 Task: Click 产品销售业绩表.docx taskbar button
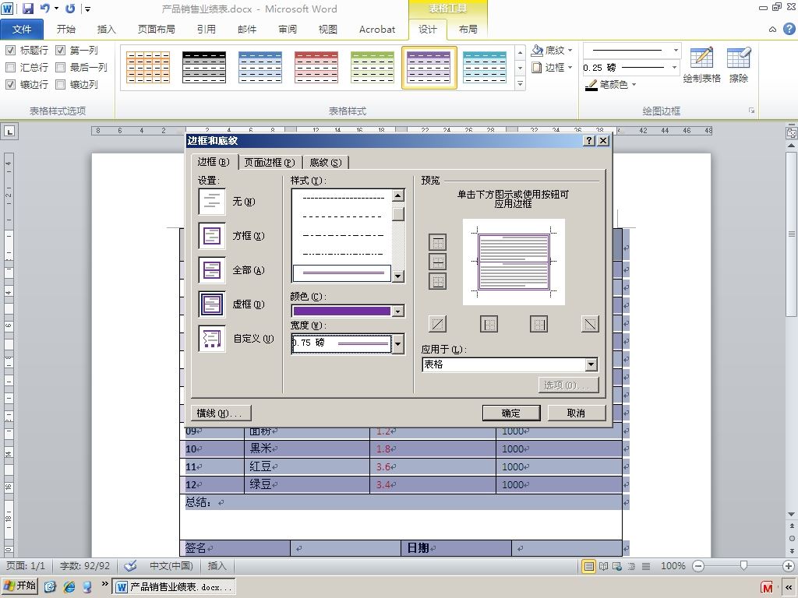tap(174, 587)
